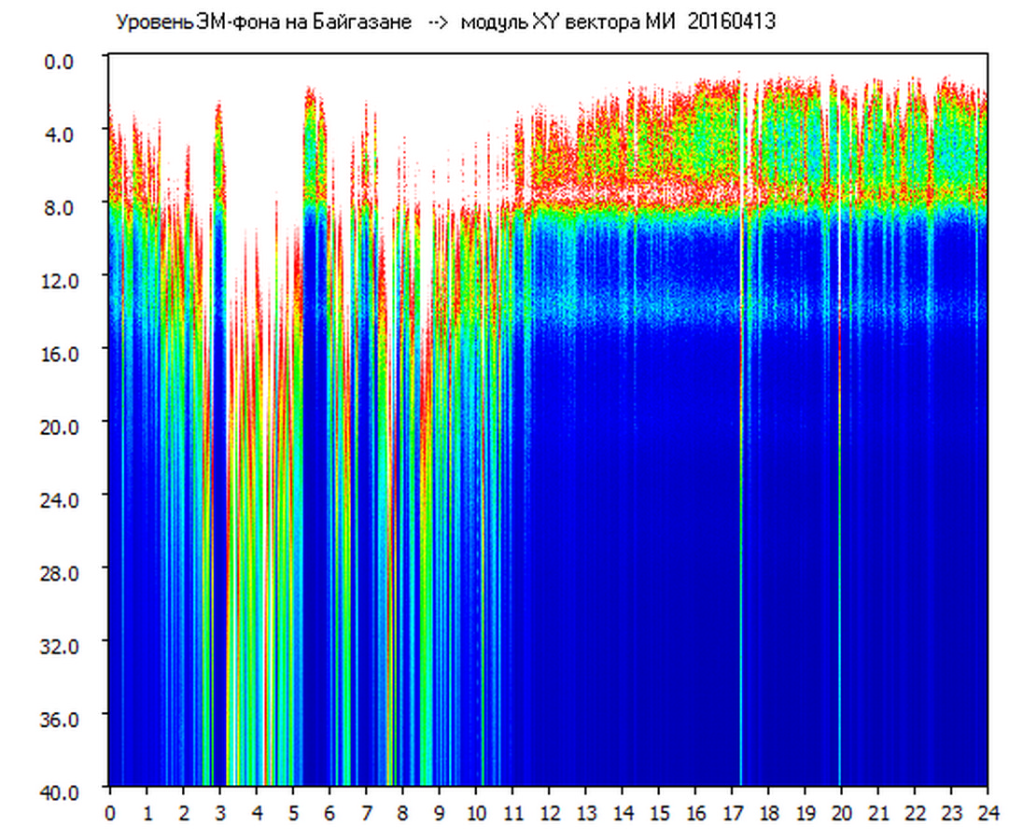Click the date 20160413 in the title
Screen dimensions: 1023x840
click(732, 22)
